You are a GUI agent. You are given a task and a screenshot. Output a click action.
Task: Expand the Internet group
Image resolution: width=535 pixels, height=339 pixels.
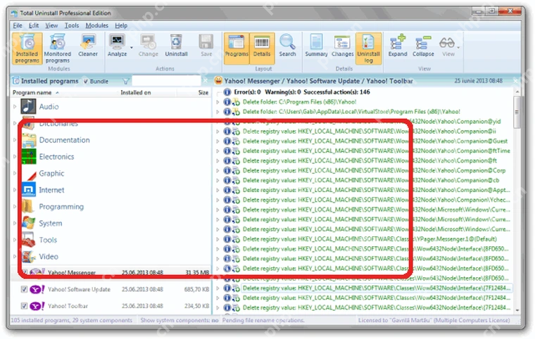pos(15,190)
